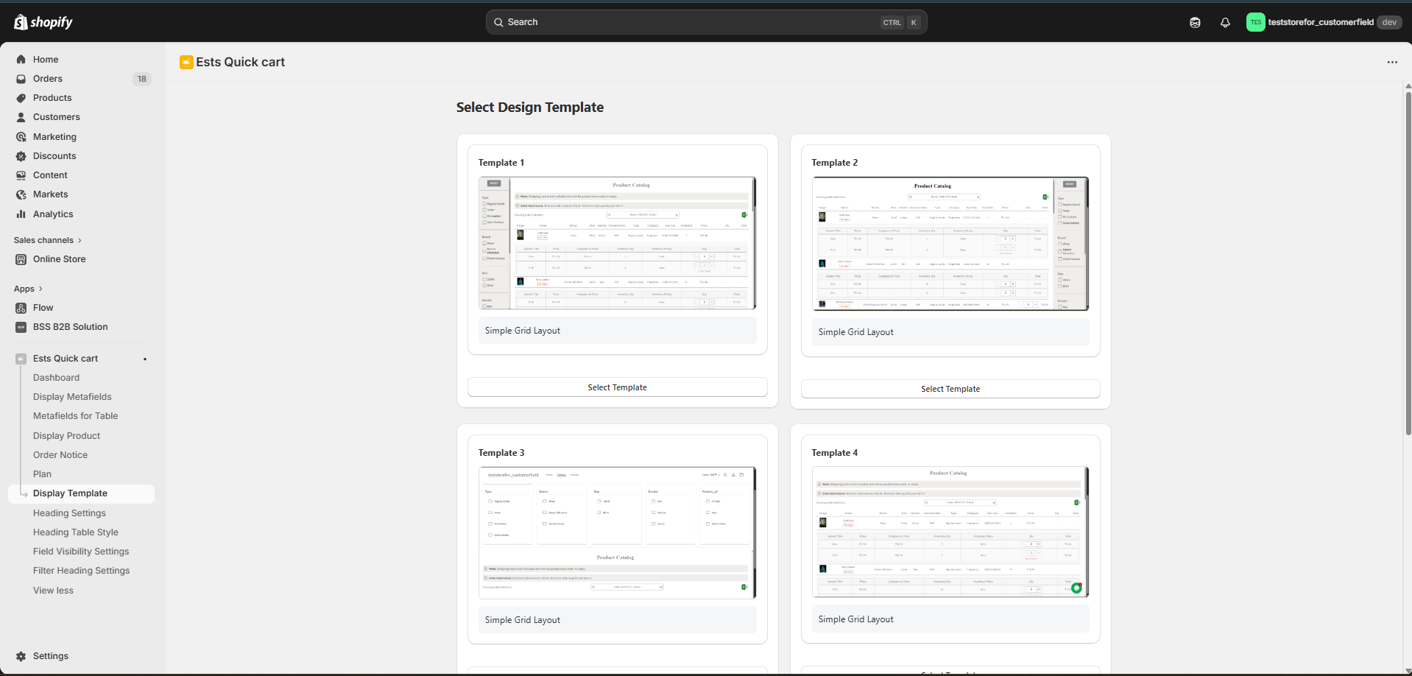
Task: Click the Template 3 preview thumbnail
Action: (x=617, y=532)
